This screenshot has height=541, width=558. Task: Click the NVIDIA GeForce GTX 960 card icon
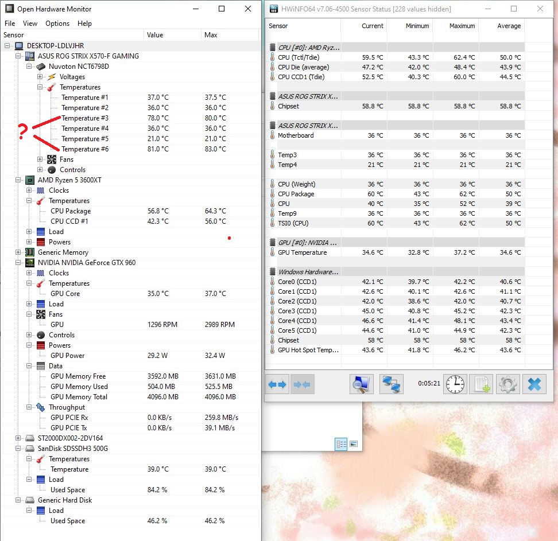(30, 263)
